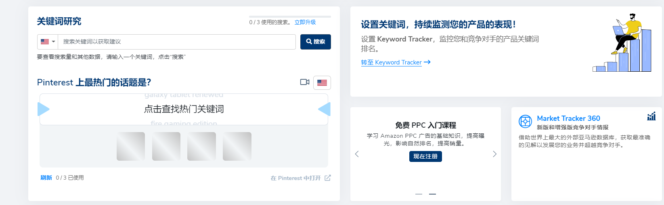Click the left blue arrow on keyword carousel

point(43,109)
